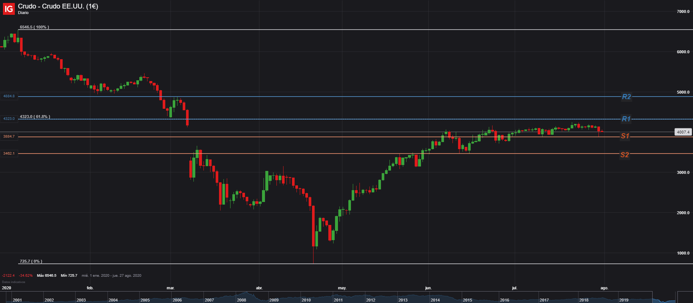Viewport: 693px width, 303px height.
Task: Select the Fibonacci label '725.7 ( 0% )'
Action: pyautogui.click(x=31, y=261)
